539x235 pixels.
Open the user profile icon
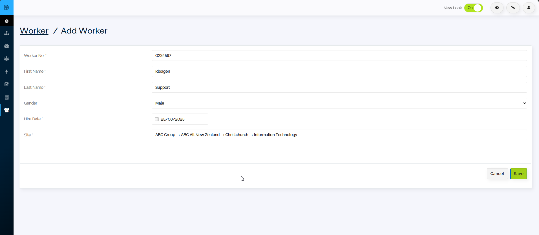click(x=529, y=8)
